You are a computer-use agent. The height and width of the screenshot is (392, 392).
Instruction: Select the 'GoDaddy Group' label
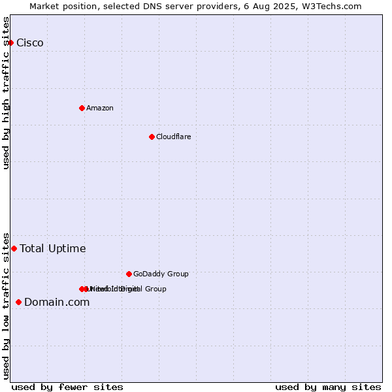(x=161, y=274)
